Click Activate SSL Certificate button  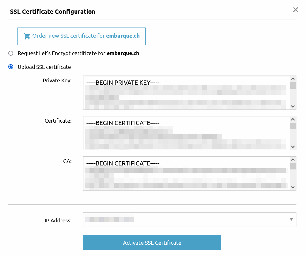pyautogui.click(x=152, y=243)
